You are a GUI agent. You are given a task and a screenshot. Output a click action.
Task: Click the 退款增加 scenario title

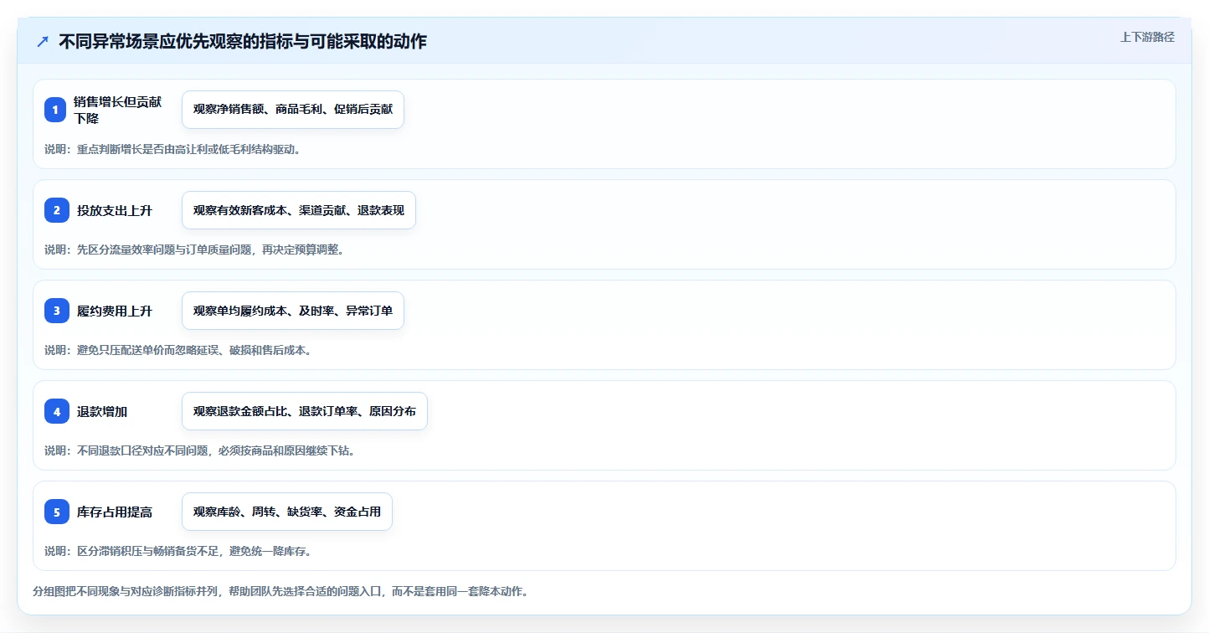coord(102,411)
